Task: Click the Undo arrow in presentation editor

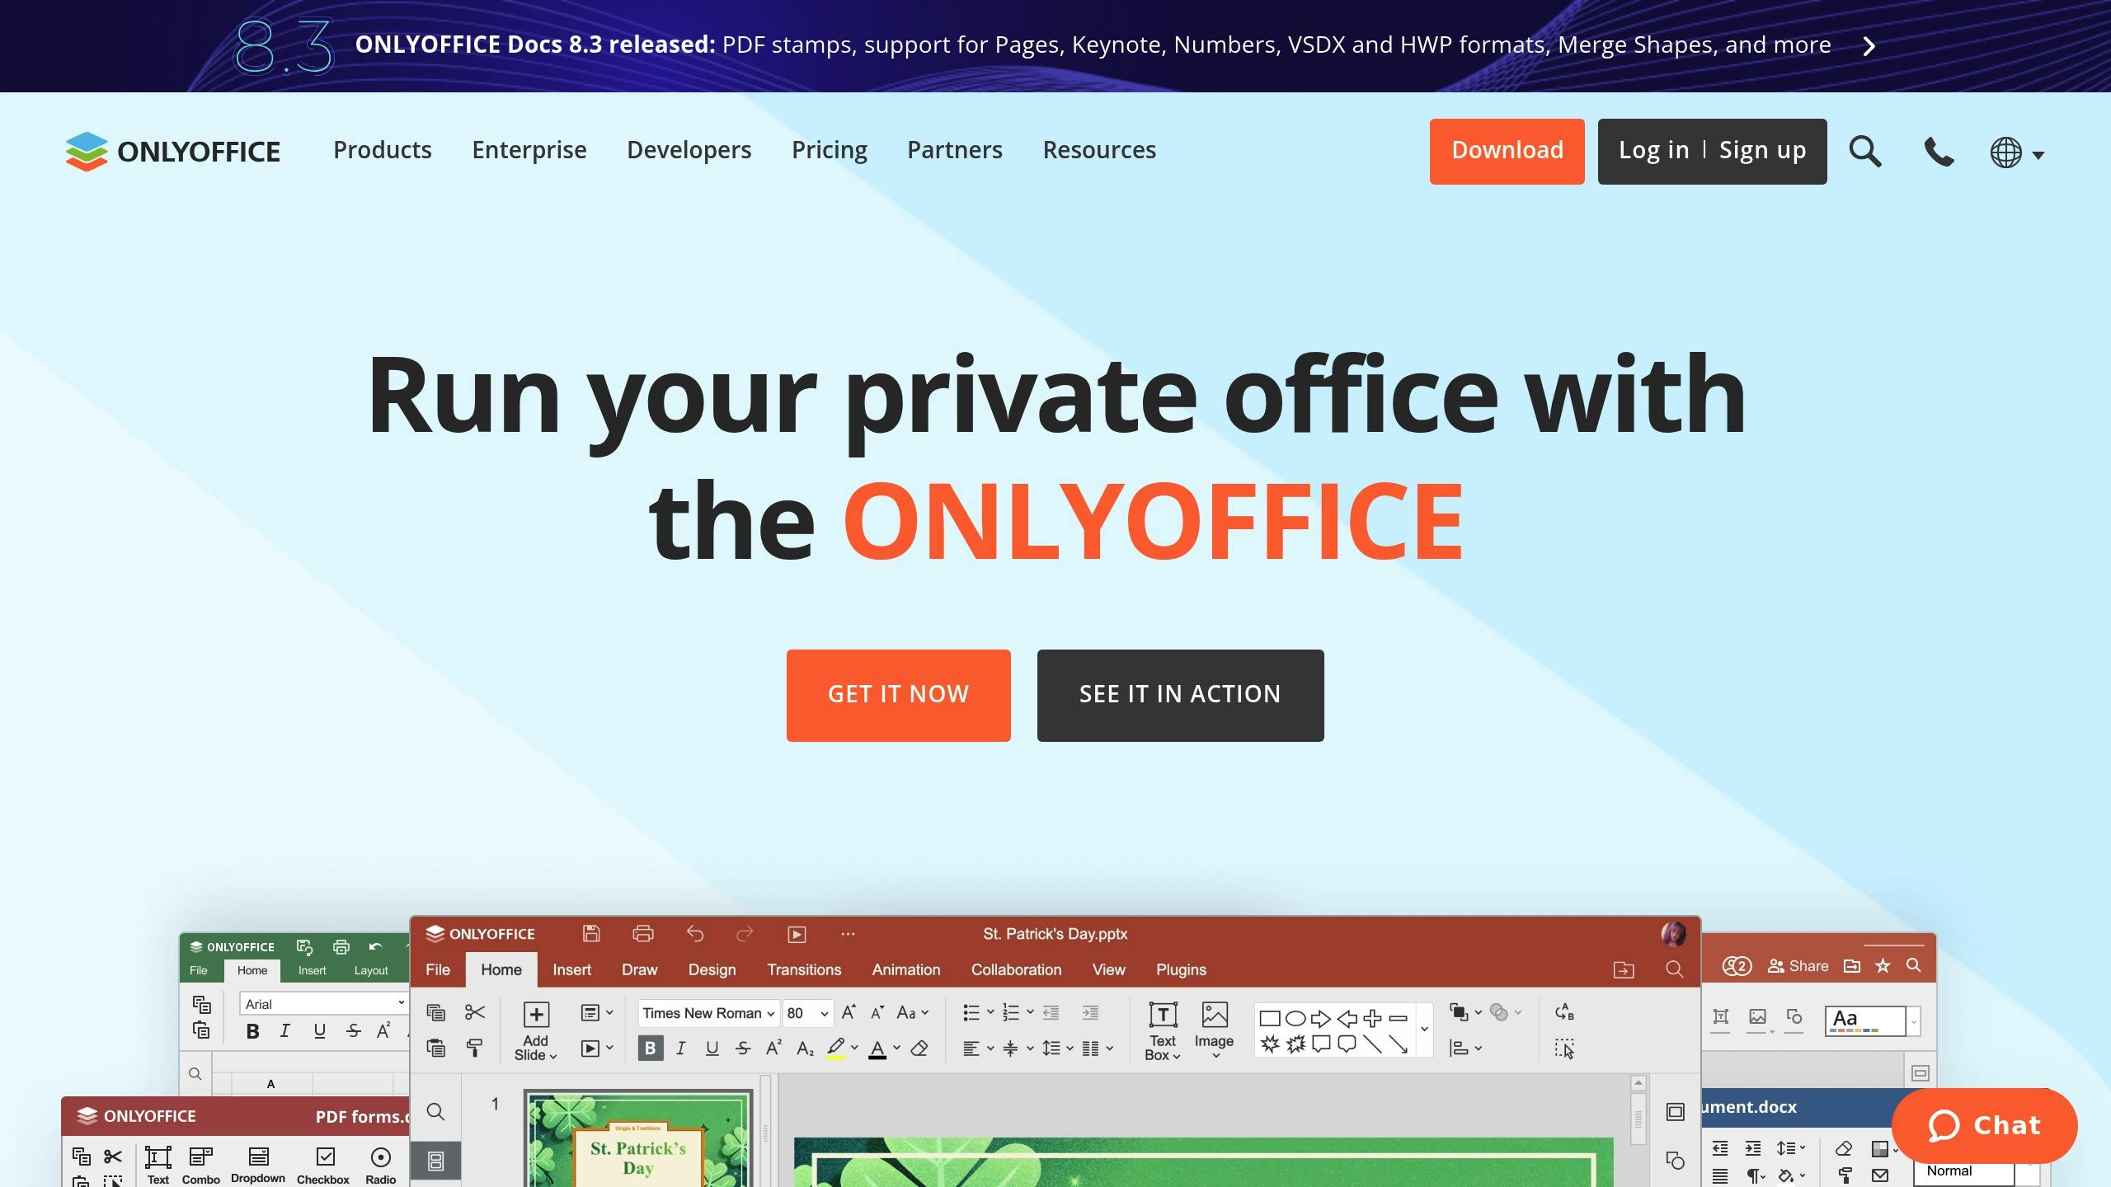Action: tap(695, 933)
